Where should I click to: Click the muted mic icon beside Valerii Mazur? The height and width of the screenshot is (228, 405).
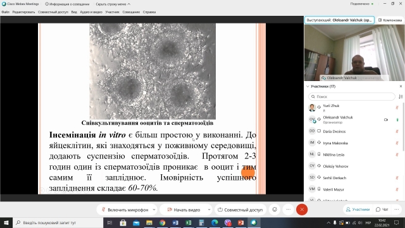point(397,189)
